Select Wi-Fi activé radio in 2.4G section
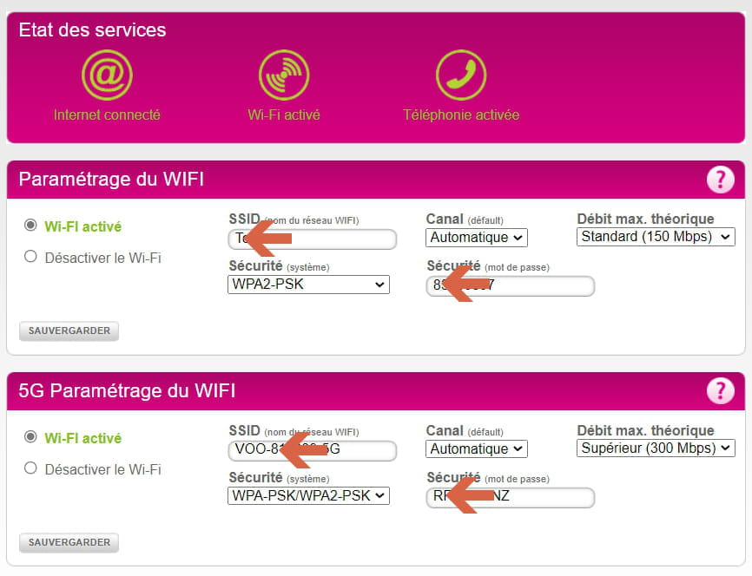The width and height of the screenshot is (752, 576). click(x=30, y=226)
